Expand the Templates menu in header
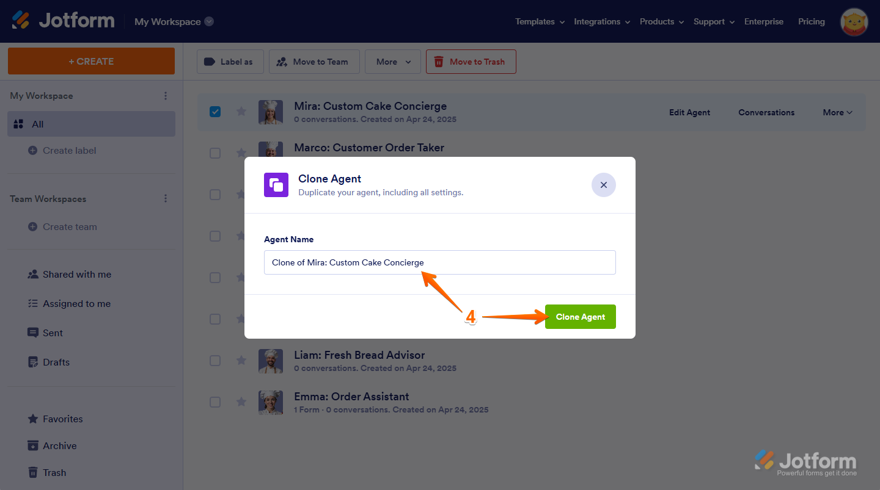This screenshot has height=490, width=880. [x=539, y=21]
